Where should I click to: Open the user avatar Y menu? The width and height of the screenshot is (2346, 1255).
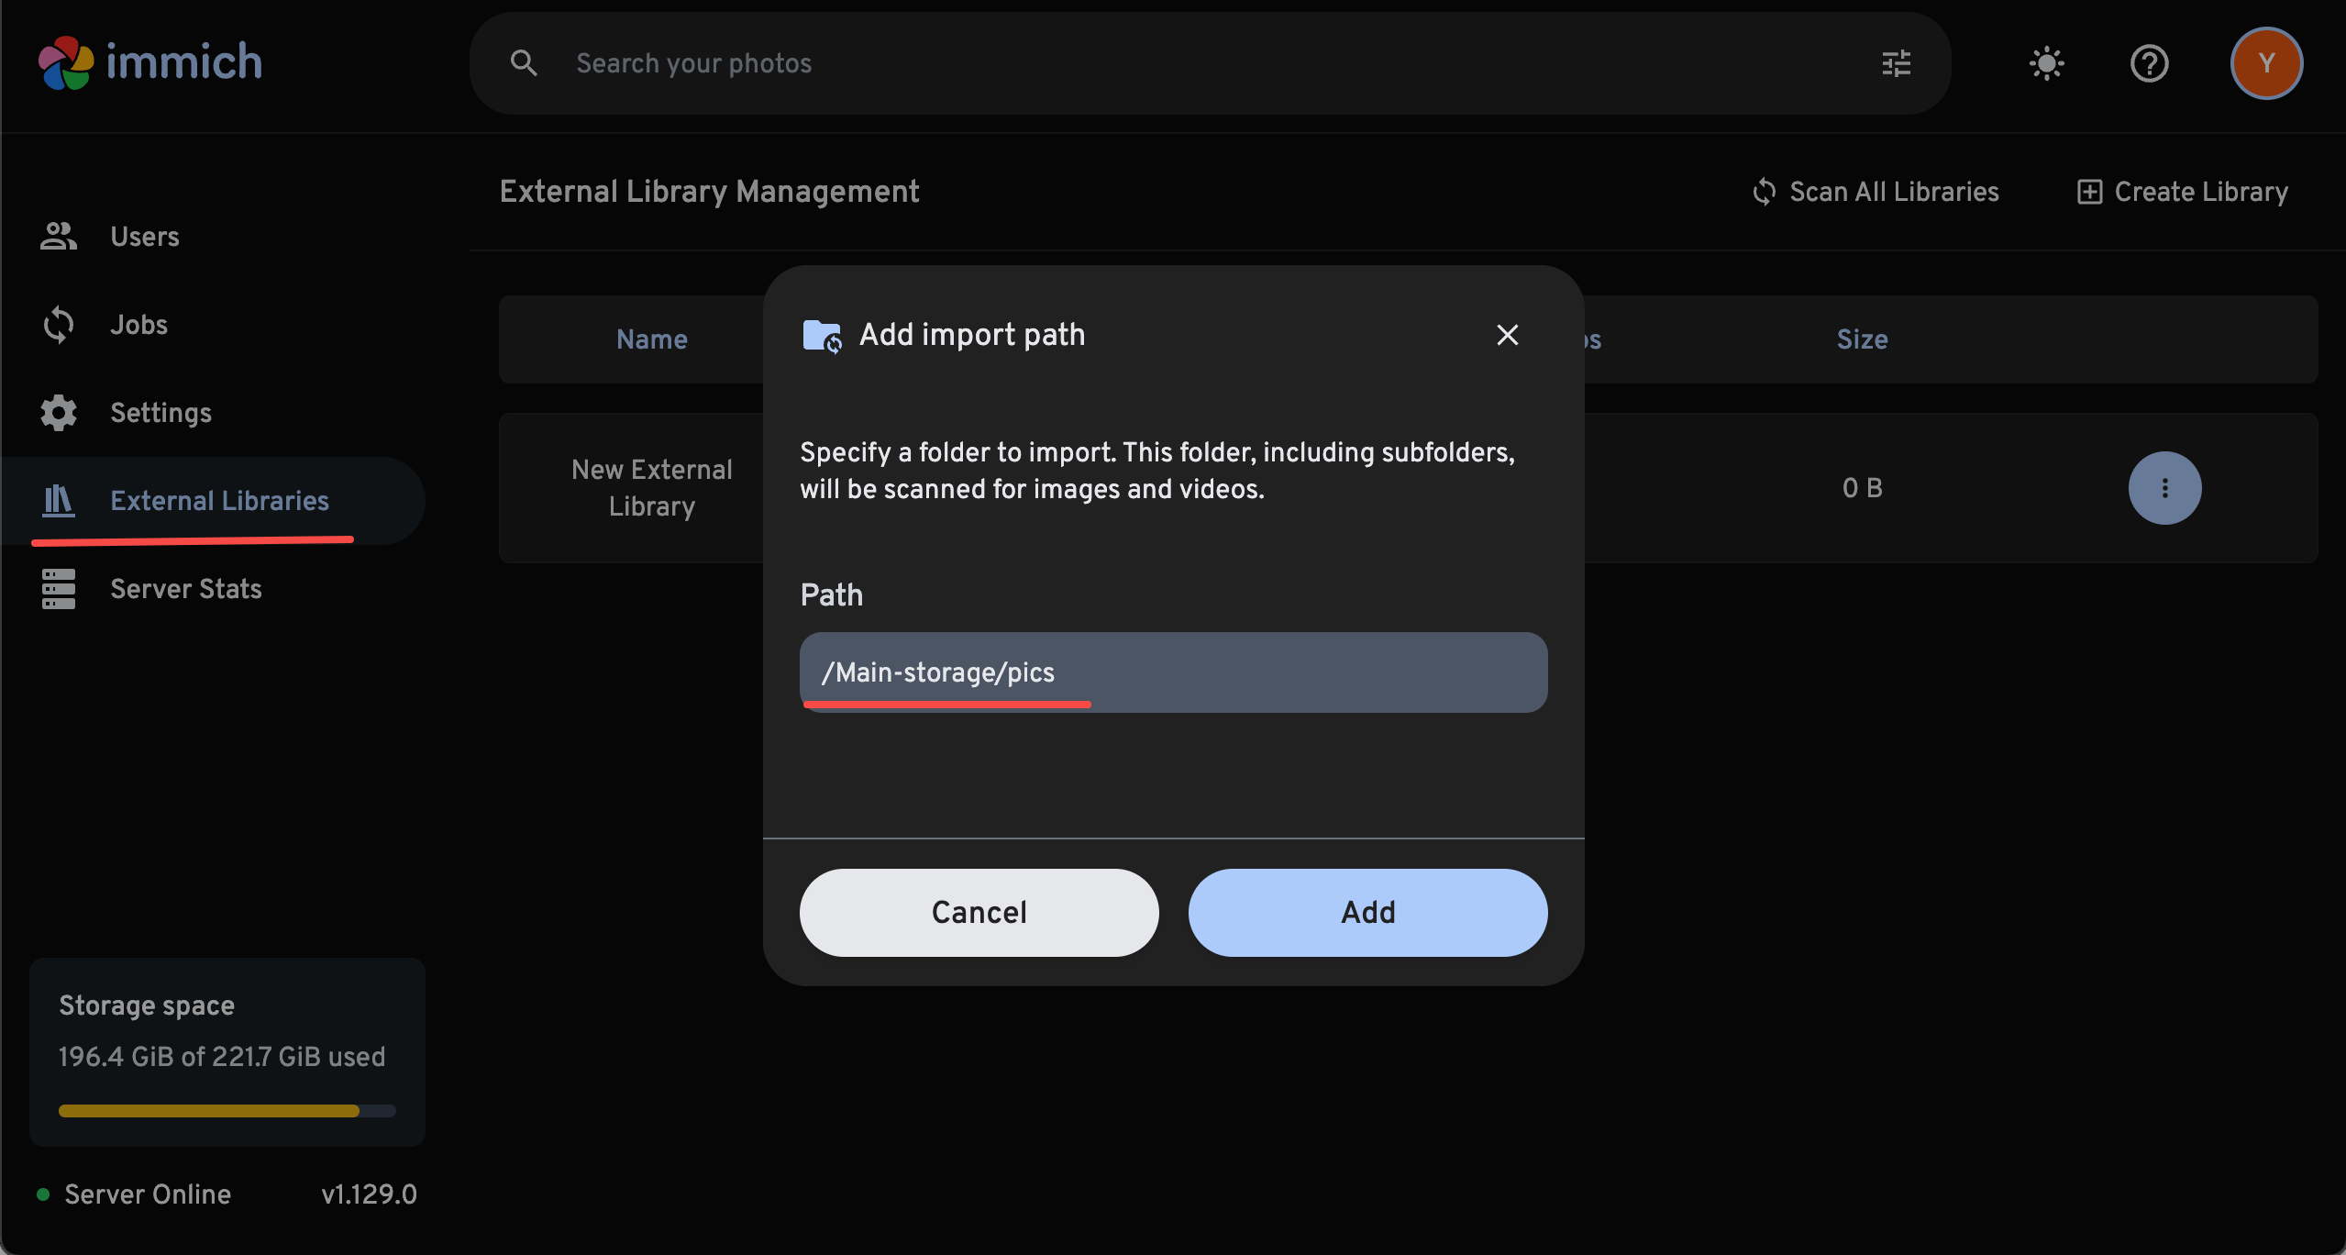[2266, 63]
